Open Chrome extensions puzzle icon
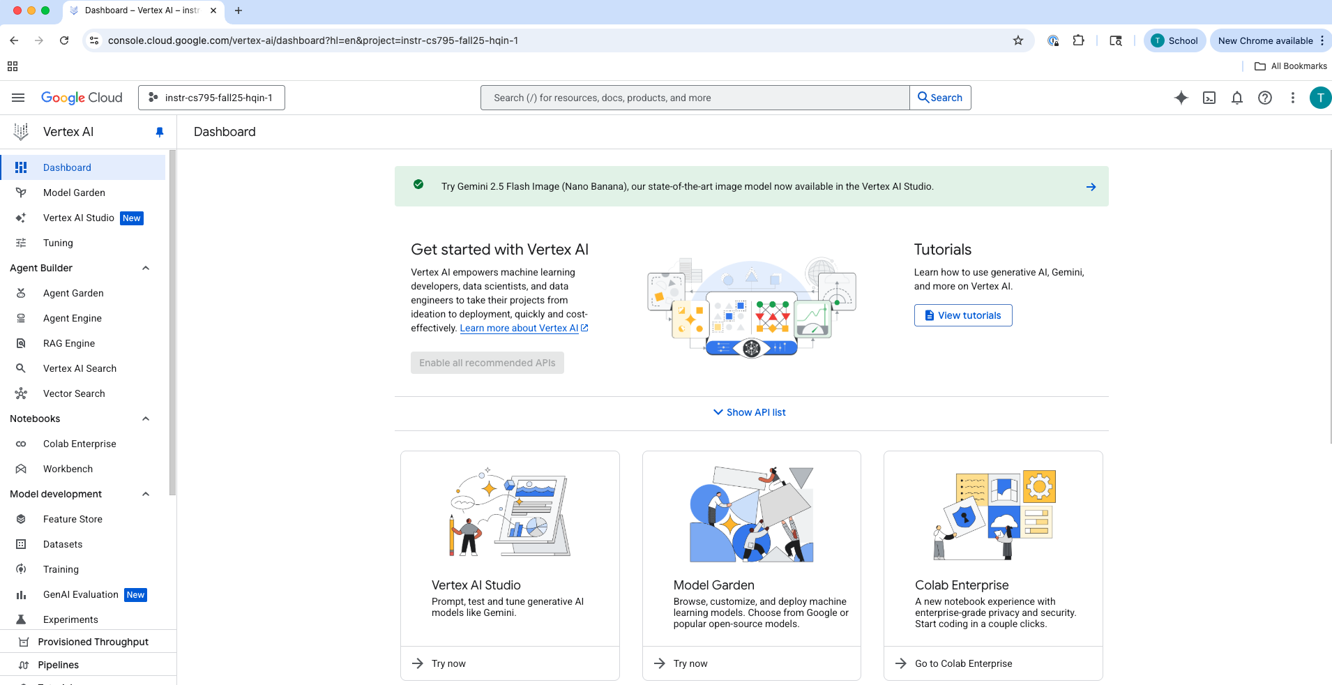 pyautogui.click(x=1079, y=40)
